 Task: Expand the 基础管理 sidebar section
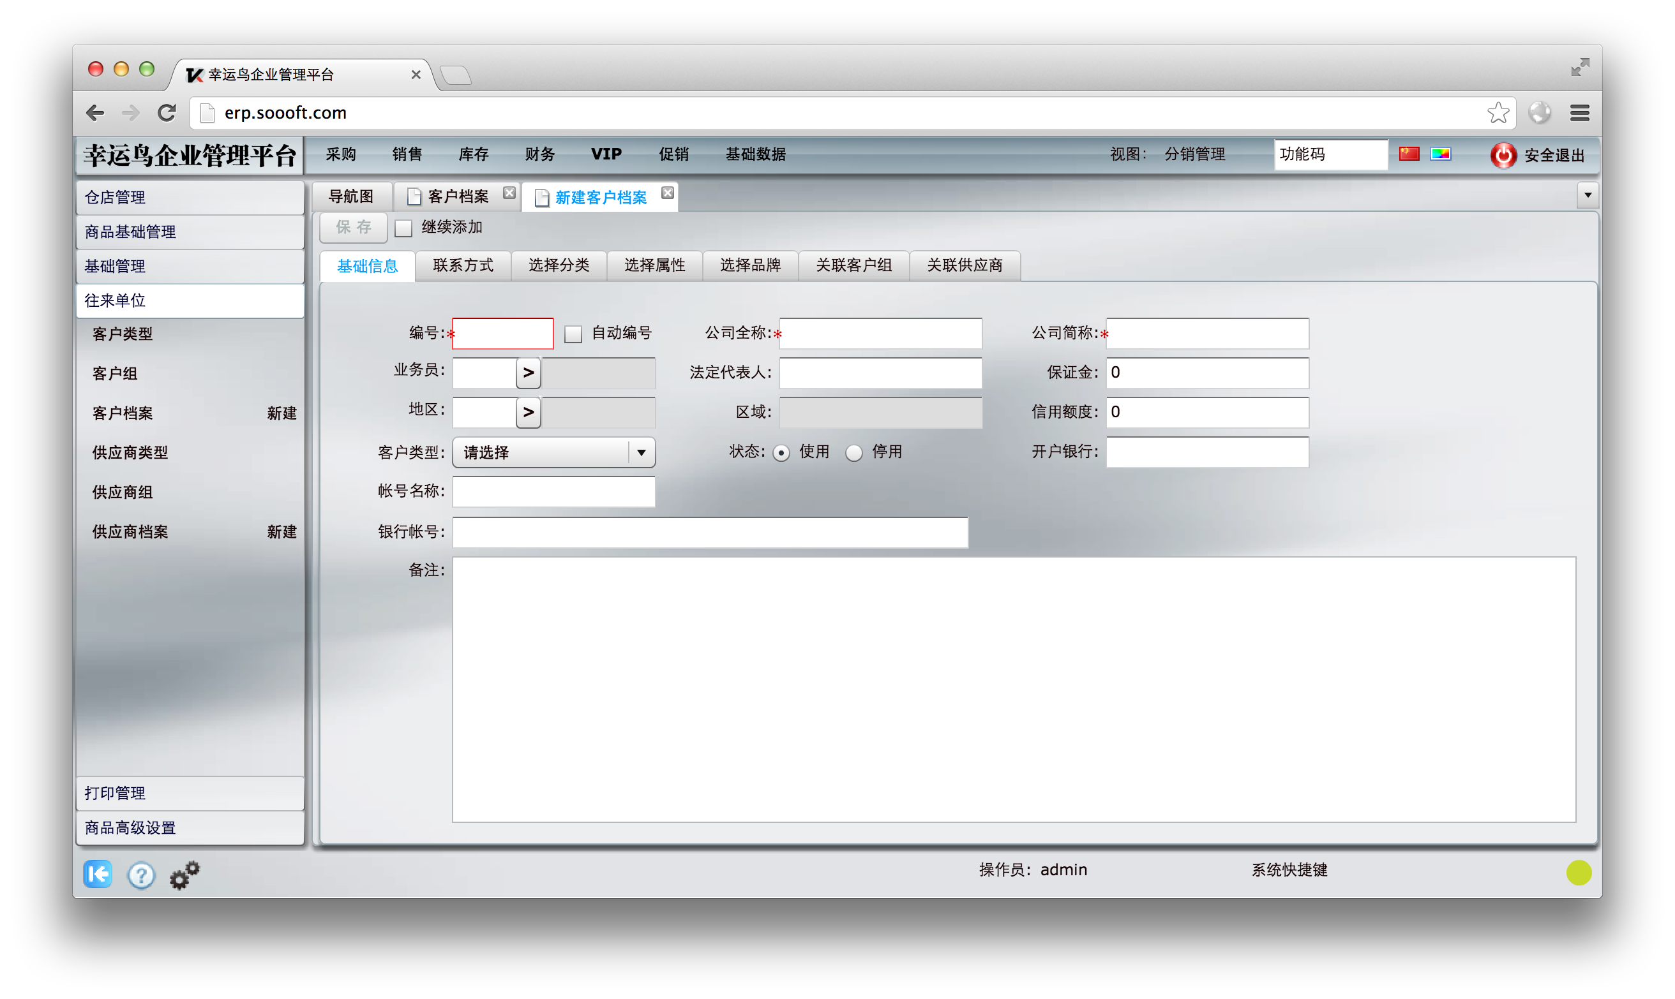(190, 266)
